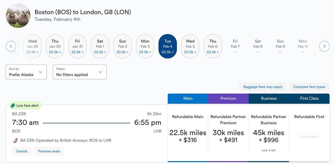Pick Wed Feb 5 date option

point(190,46)
